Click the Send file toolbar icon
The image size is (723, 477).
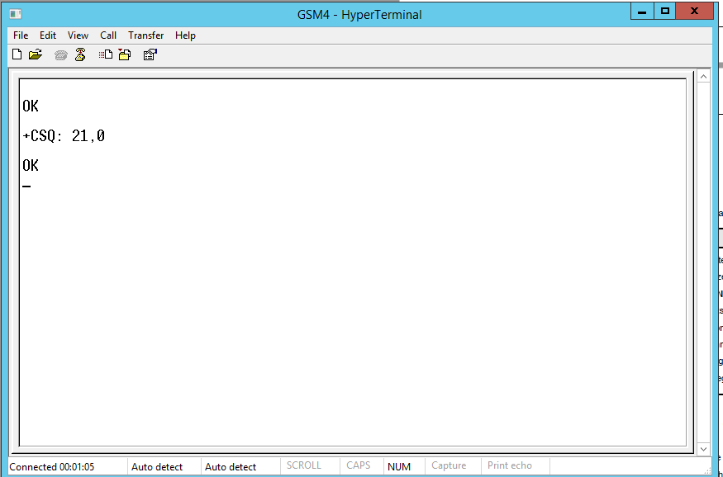point(106,55)
